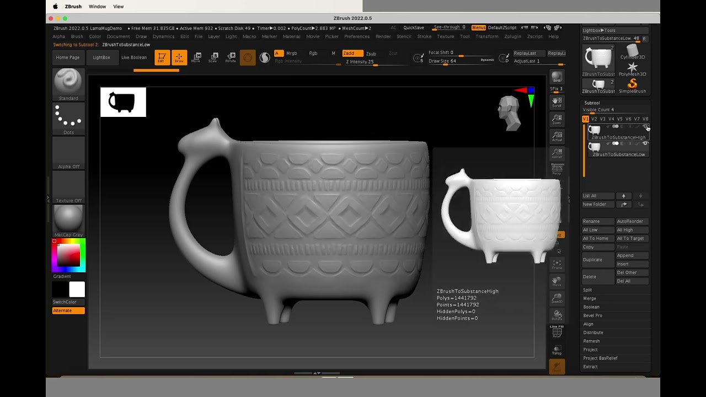Toggle Dynamic draw size
Image resolution: width=706 pixels, height=397 pixels.
[488, 60]
